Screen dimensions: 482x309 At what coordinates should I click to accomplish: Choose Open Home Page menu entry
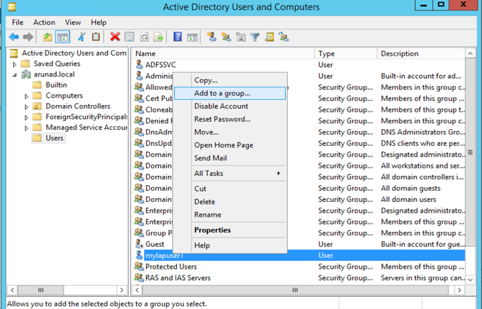230,145
